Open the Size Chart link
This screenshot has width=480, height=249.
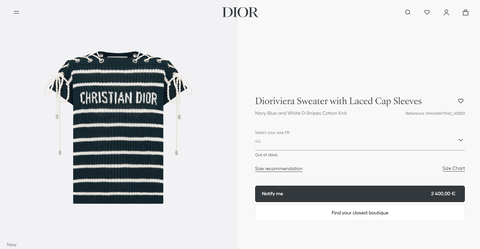pos(454,168)
